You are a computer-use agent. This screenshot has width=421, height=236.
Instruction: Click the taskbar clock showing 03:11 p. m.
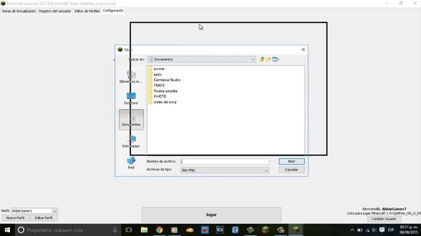pyautogui.click(x=409, y=230)
